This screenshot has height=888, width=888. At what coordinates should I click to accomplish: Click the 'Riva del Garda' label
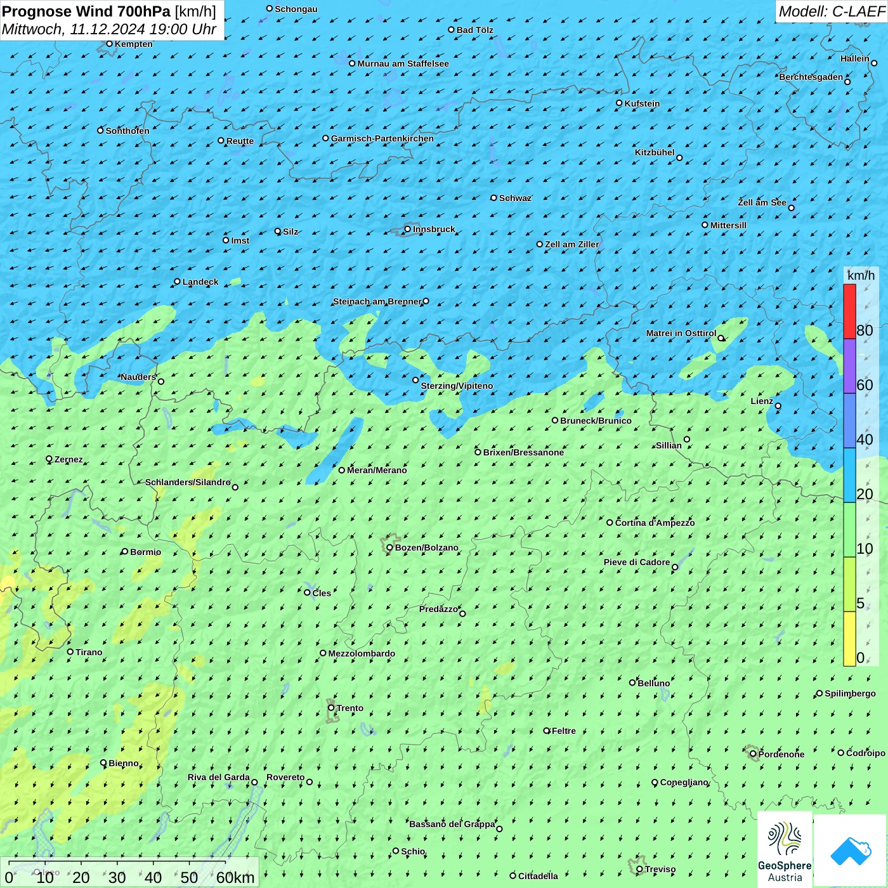[x=219, y=777]
